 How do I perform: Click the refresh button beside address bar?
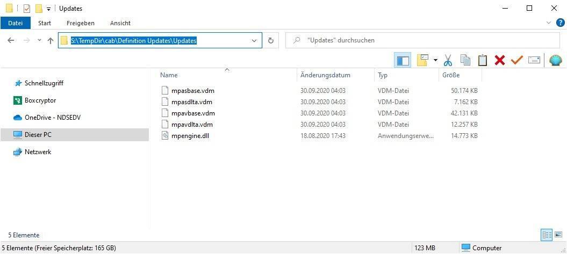(x=270, y=40)
